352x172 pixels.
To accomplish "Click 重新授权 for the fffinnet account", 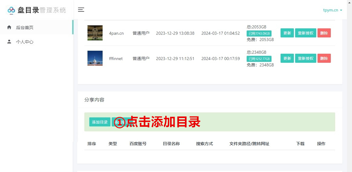I will pos(305,58).
